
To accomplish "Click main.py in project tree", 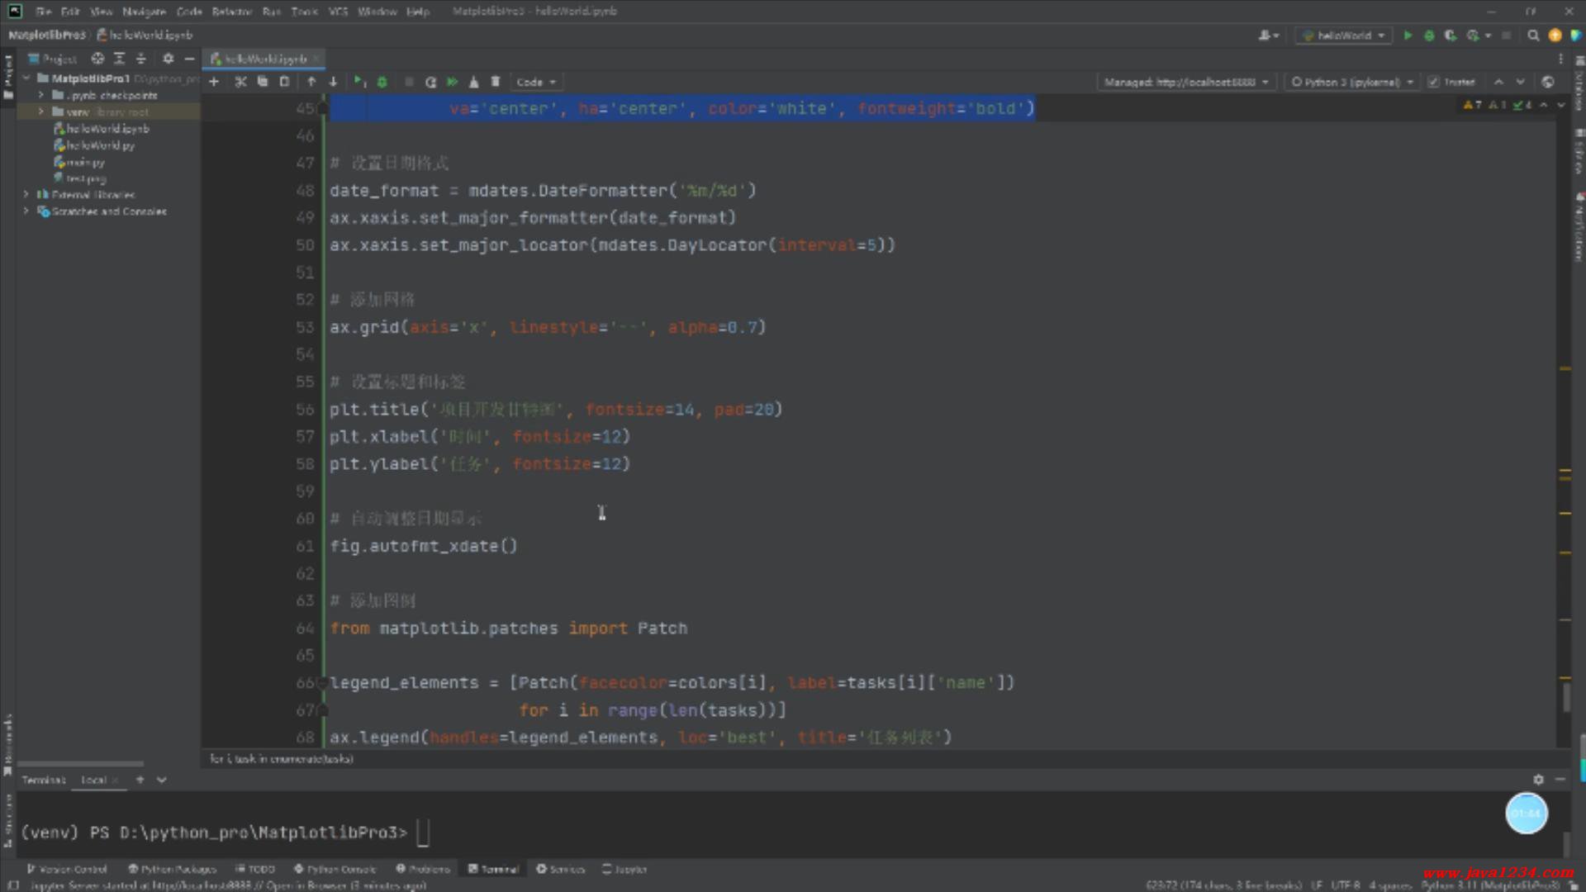I will [x=85, y=162].
